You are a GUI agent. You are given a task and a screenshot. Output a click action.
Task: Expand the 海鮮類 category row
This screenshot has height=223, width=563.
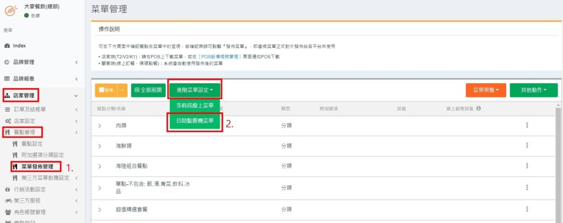click(100, 146)
